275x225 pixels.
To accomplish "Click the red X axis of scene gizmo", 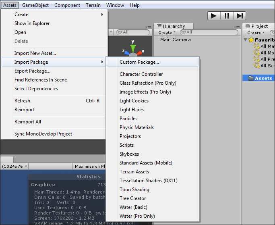I will click(x=140, y=52).
